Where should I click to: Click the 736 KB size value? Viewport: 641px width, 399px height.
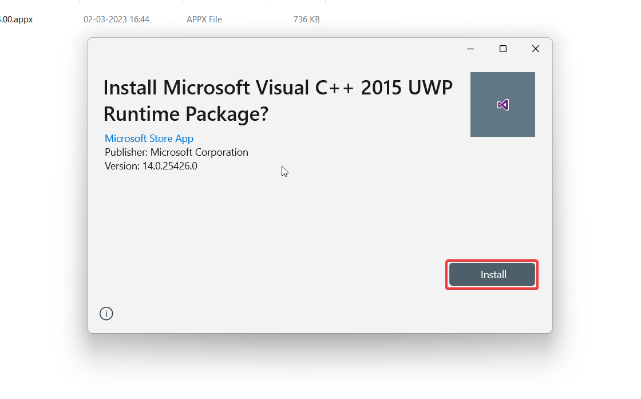(x=306, y=19)
